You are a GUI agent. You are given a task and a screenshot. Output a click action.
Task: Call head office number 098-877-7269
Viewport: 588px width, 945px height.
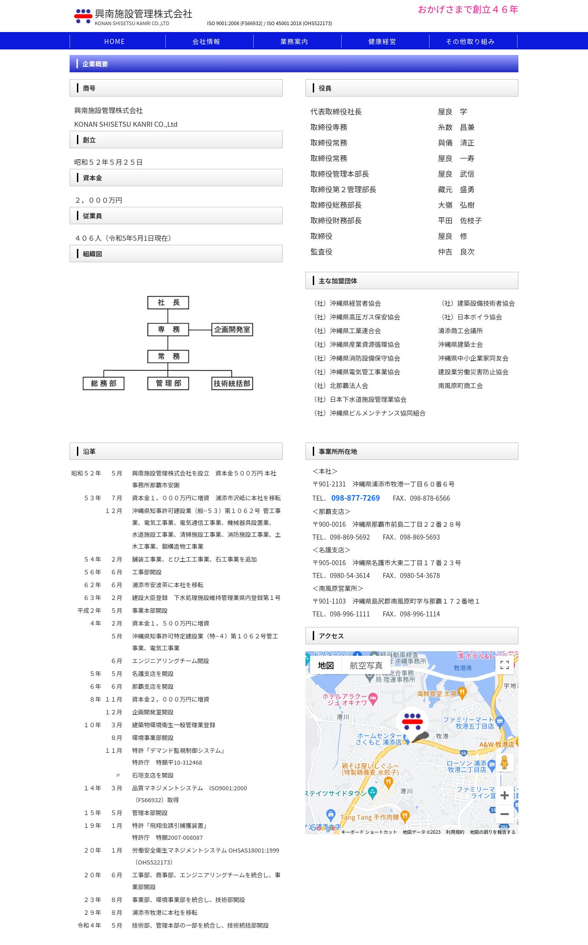click(x=355, y=498)
